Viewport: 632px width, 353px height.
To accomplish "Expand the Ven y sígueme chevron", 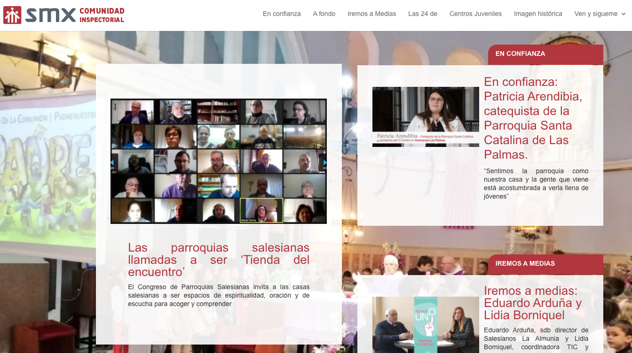I will 624,14.
